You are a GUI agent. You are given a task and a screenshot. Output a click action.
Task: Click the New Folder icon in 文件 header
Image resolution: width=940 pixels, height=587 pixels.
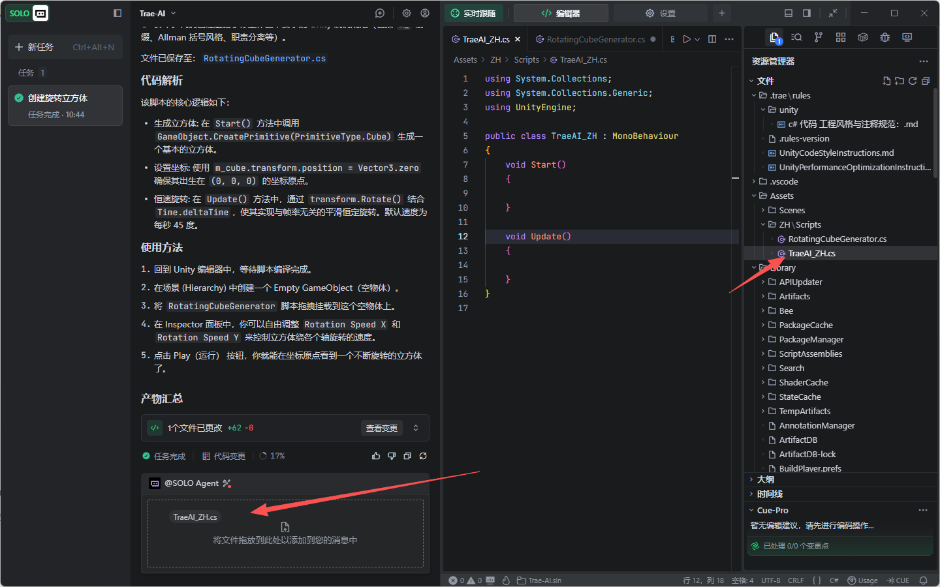point(900,81)
